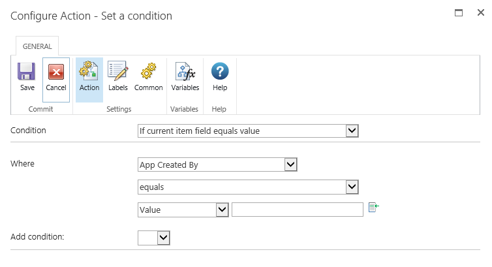
Task: Open the Common settings gear icon
Action: point(148,71)
